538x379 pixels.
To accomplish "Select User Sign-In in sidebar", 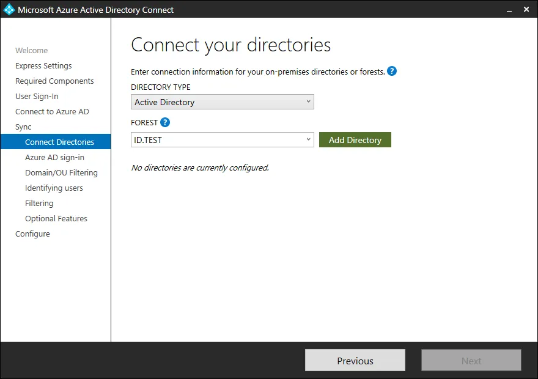I will (37, 97).
